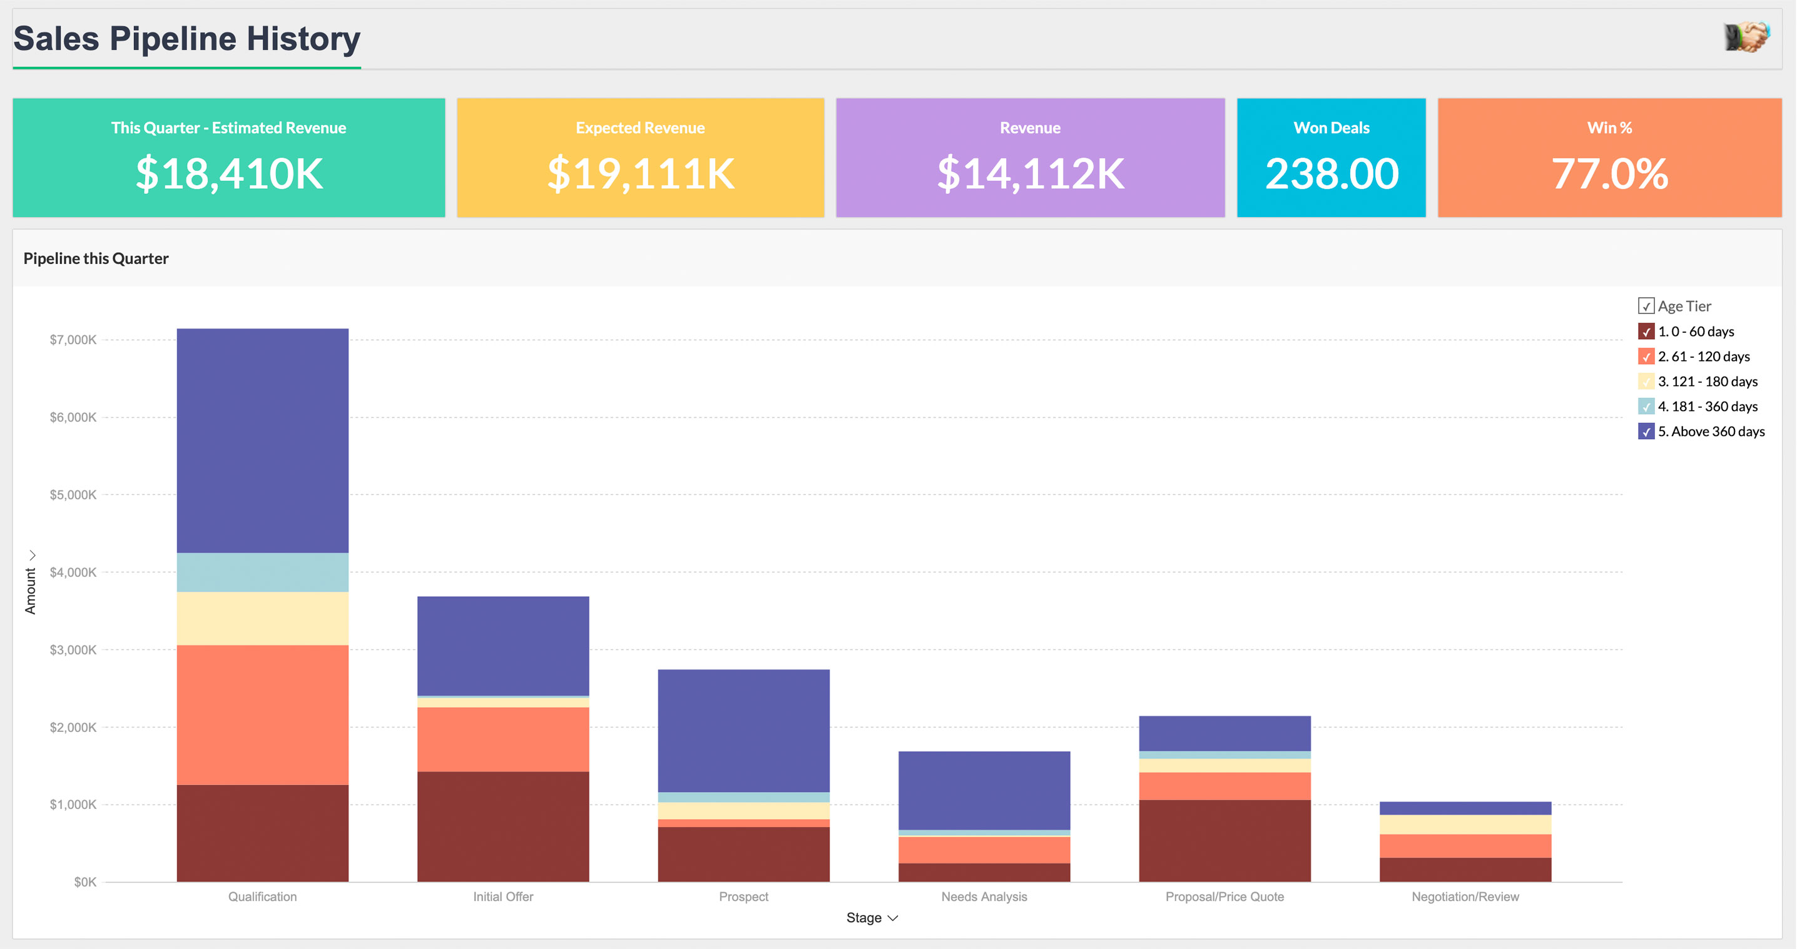Viewport: 1797px width, 949px height.
Task: Click the Sales Pipeline History title tab
Action: click(187, 39)
